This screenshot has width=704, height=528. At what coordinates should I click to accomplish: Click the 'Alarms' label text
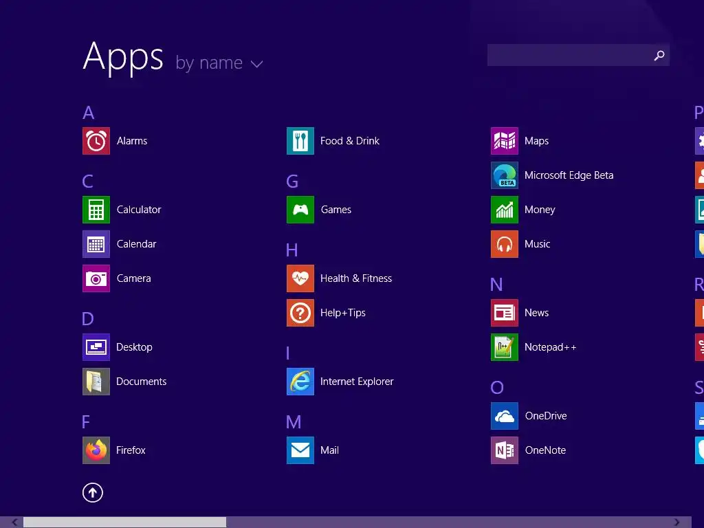point(132,141)
